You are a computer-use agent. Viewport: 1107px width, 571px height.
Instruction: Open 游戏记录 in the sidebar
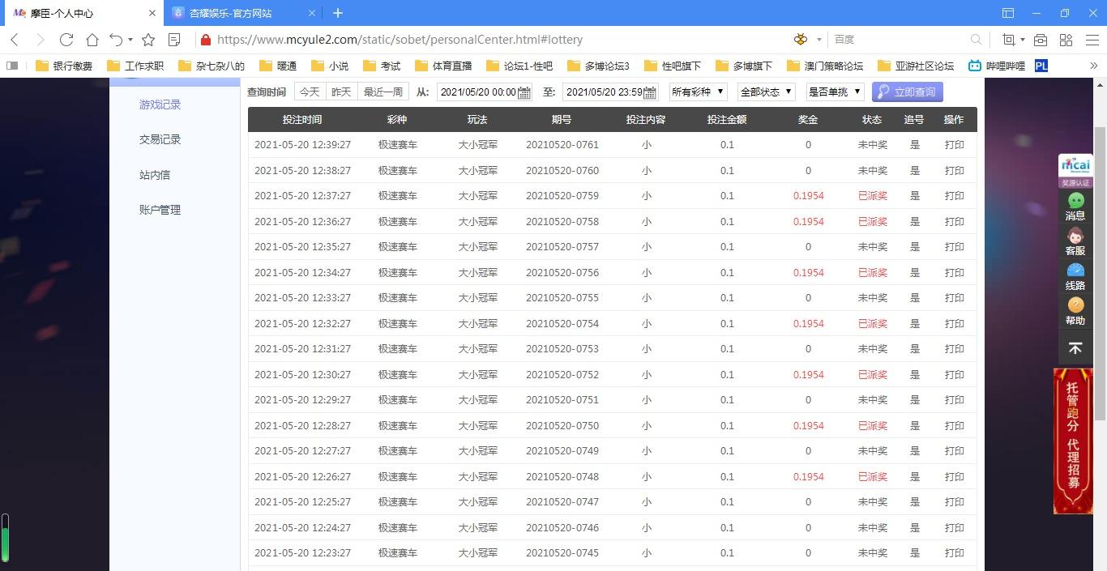click(160, 104)
